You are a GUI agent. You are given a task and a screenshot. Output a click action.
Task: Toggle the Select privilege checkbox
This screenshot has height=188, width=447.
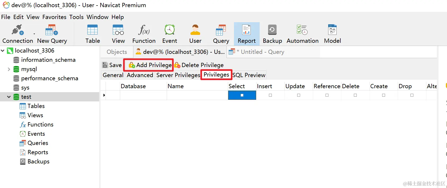242,95
